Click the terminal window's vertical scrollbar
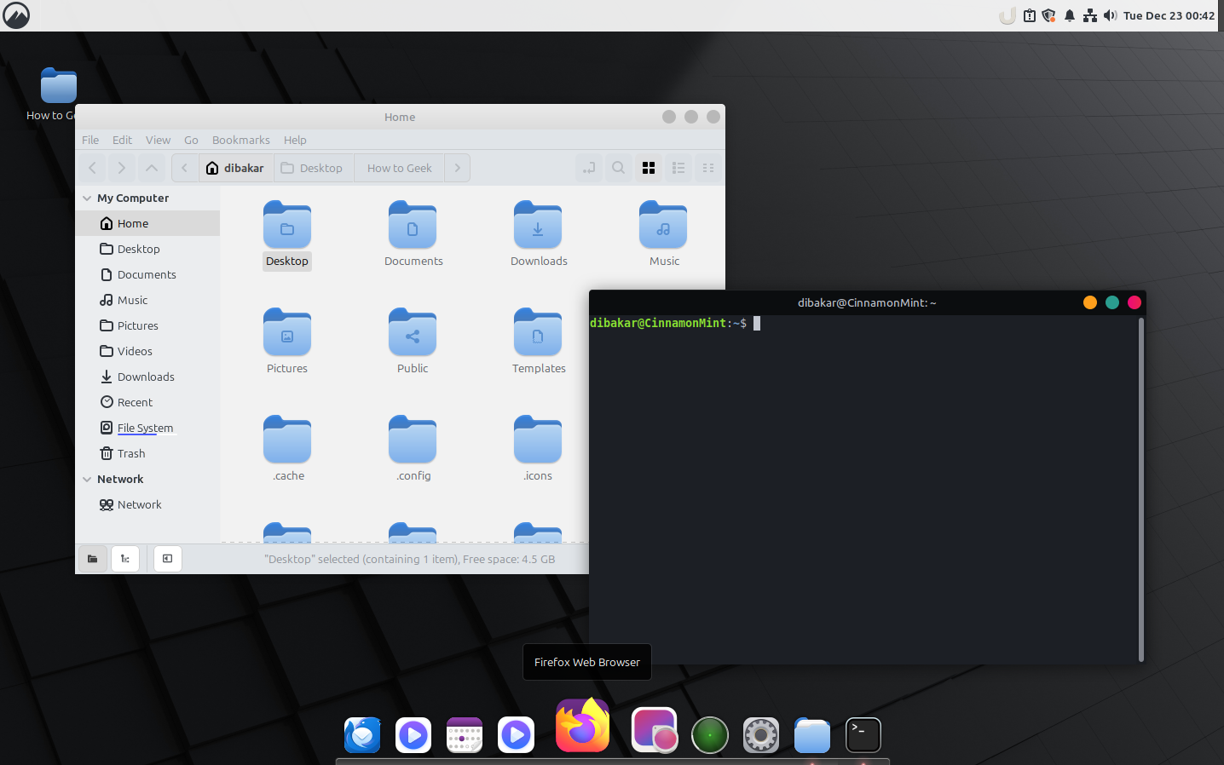Viewport: 1224px width, 765px height. 1140,489
